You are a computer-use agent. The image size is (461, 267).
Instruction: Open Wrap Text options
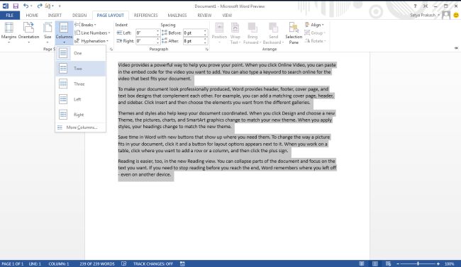coord(235,33)
